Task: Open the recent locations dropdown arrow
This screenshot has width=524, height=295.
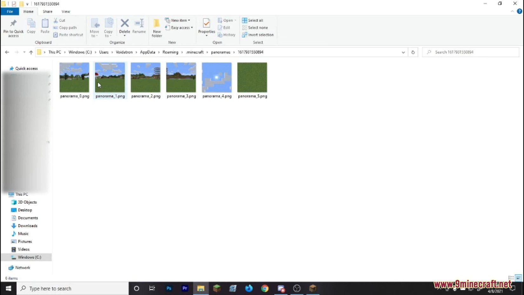Action: coord(24,52)
